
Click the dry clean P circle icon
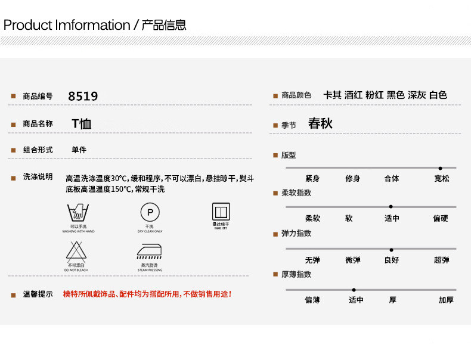150,212
